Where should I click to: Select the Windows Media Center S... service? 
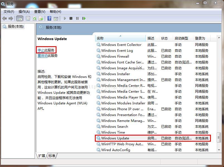coord(153,91)
